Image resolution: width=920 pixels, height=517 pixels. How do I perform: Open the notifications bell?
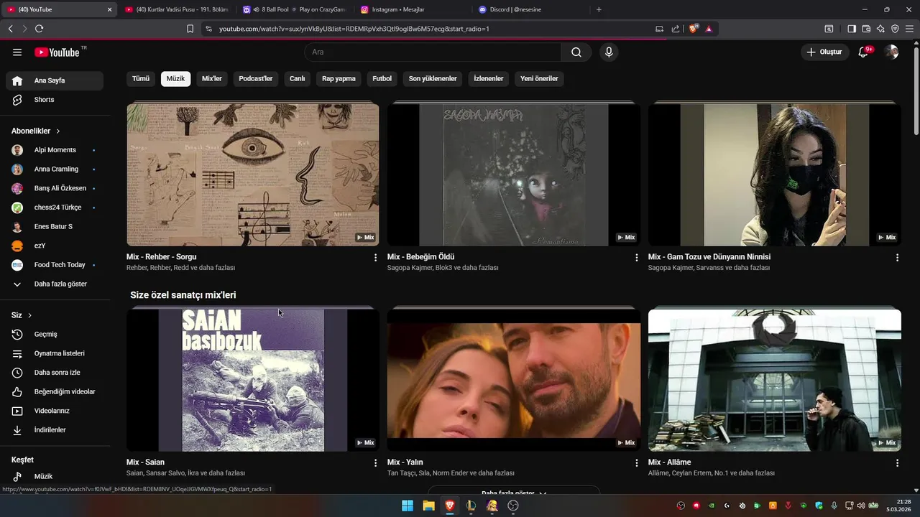pyautogui.click(x=864, y=52)
